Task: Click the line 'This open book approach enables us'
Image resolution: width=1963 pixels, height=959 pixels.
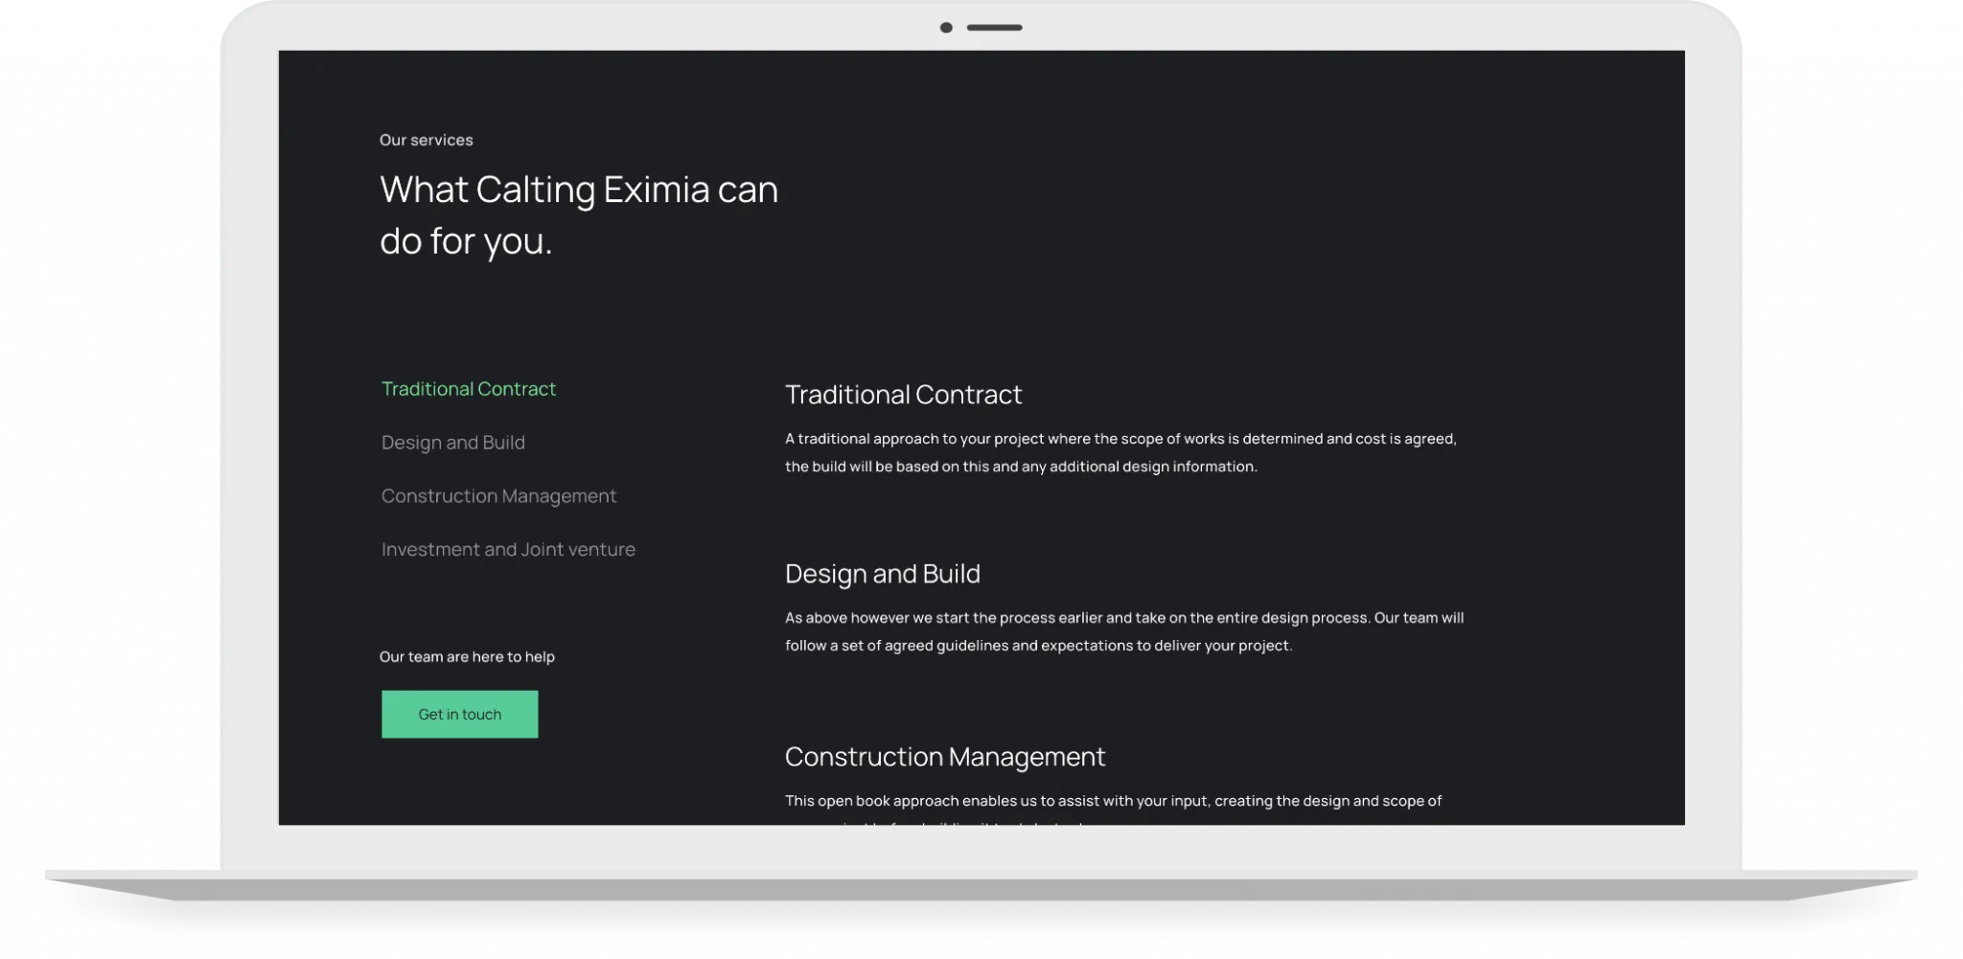Action: [x=1113, y=801]
